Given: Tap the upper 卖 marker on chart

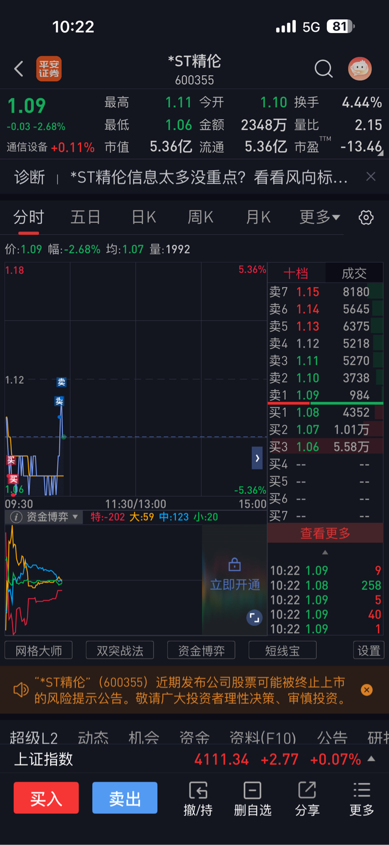Looking at the screenshot, I should tap(61, 382).
